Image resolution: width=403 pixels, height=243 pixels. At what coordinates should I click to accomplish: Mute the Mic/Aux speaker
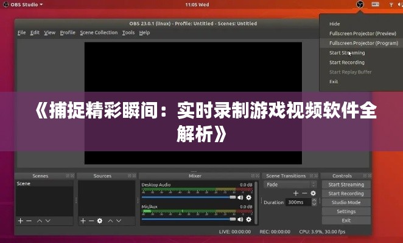pos(240,219)
